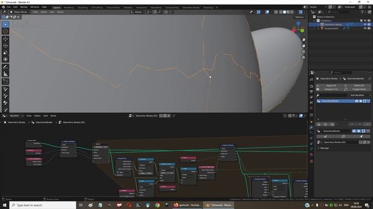The height and width of the screenshot is (209, 373).
Task: Select the Cursor tool
Action: tap(5, 31)
